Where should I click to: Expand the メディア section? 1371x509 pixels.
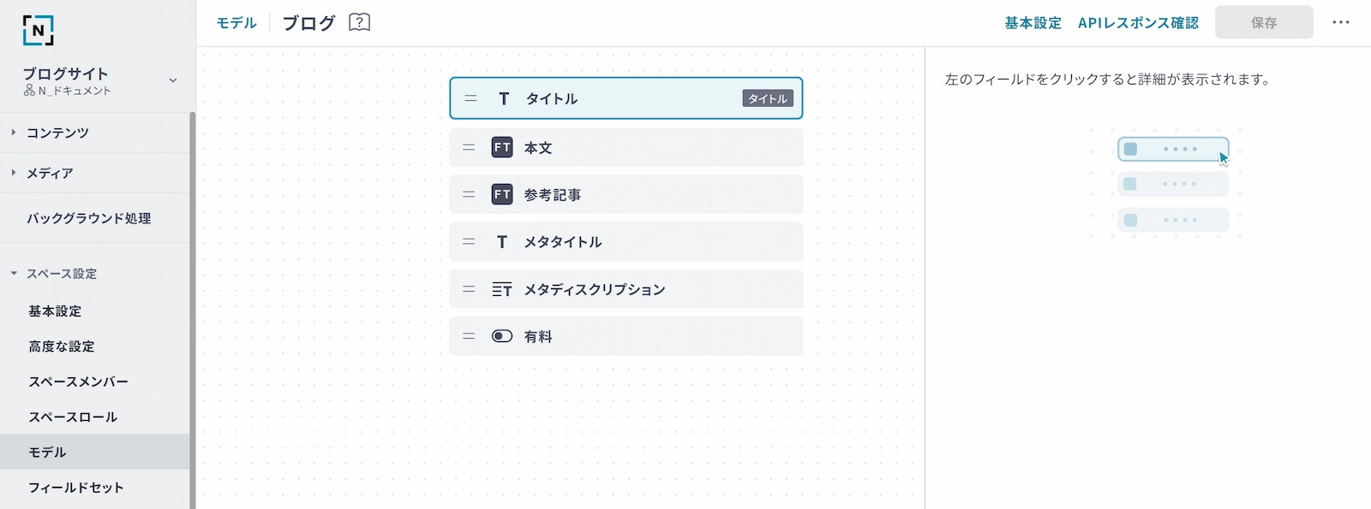point(14,173)
